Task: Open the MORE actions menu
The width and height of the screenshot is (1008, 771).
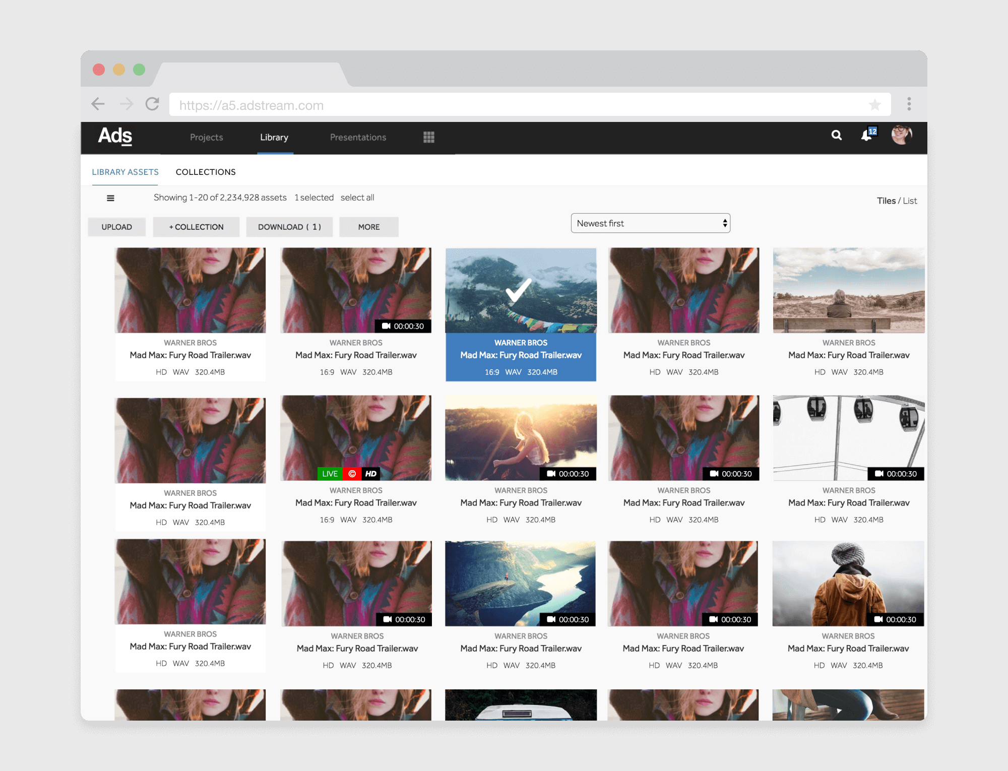Action: pos(369,227)
